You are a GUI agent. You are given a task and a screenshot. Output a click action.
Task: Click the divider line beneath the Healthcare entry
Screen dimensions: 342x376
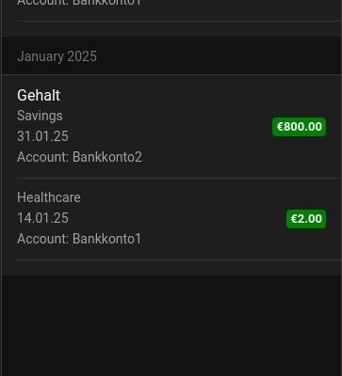click(x=179, y=259)
